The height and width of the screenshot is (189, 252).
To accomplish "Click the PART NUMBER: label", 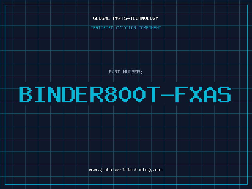I will point(126,72).
